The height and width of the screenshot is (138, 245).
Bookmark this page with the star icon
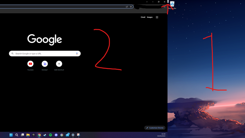[x=131, y=7]
